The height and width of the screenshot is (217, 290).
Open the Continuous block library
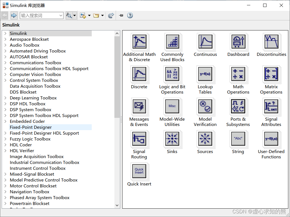(205, 42)
